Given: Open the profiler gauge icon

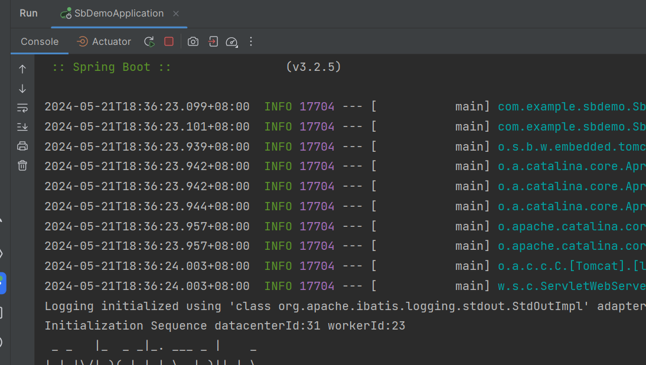Looking at the screenshot, I should [232, 42].
